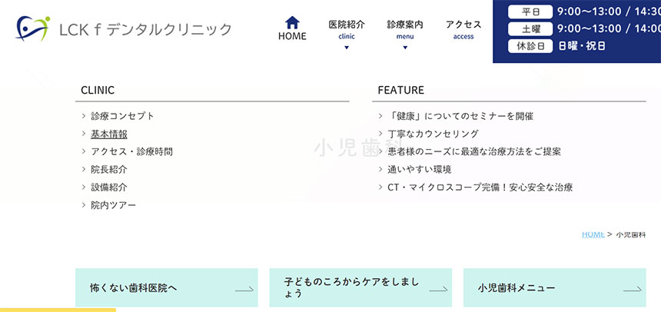Click the arrow icon on 小児歯科メニュー card
The width and height of the screenshot is (661, 312).
pos(633,289)
